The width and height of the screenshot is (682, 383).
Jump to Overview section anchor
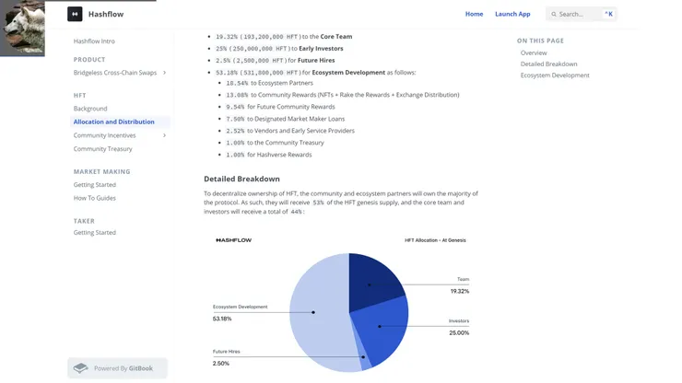pyautogui.click(x=534, y=53)
